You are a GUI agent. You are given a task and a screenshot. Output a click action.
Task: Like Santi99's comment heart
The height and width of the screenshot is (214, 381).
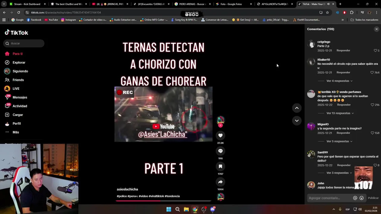point(375,165)
